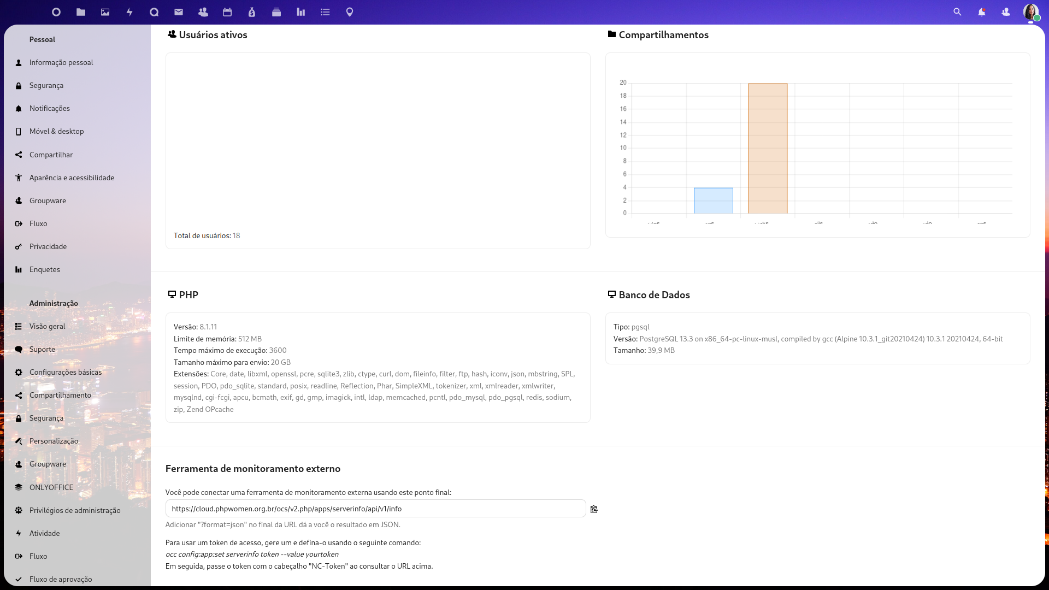Screen dimensions: 1049x590
Task: Click the notifications bell icon
Action: tap(981, 12)
